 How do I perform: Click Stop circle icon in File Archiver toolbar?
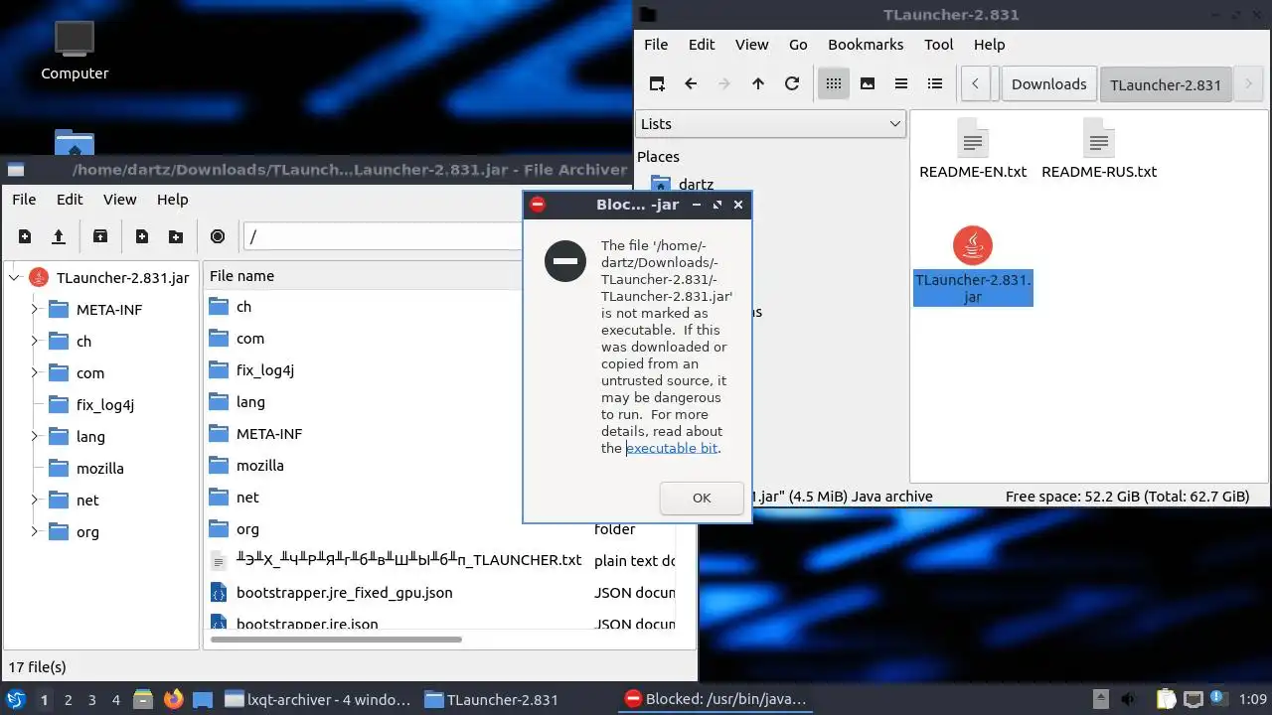click(x=218, y=236)
